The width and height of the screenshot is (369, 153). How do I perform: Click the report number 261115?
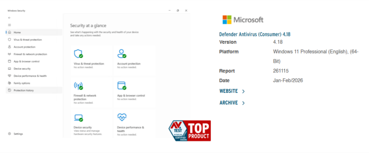281,71
